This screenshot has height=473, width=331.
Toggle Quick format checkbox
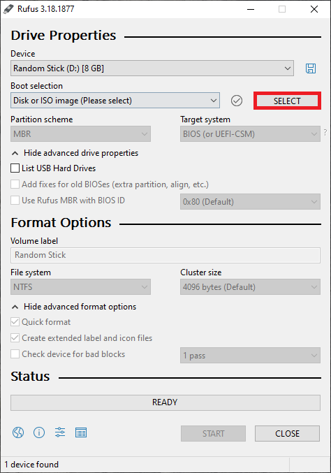(x=15, y=322)
